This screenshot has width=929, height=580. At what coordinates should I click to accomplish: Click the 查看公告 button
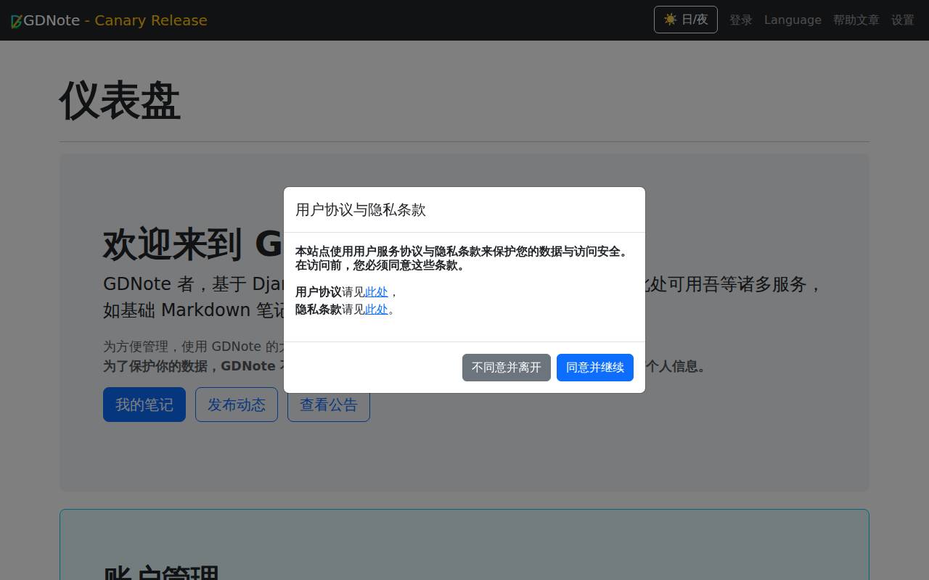329,405
